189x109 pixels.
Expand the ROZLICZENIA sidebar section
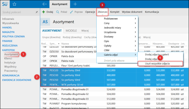pos(10,46)
